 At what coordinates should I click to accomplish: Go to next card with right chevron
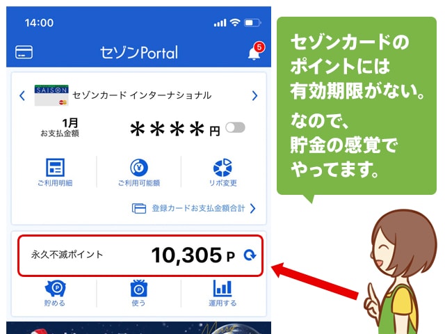coord(254,95)
